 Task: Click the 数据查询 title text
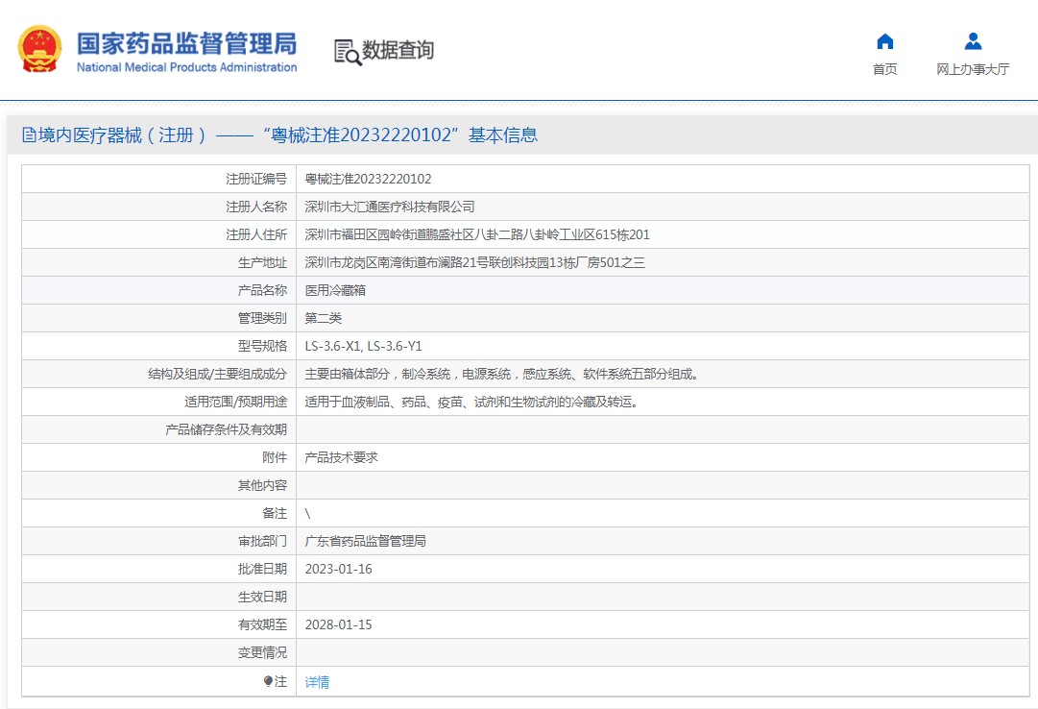[398, 51]
